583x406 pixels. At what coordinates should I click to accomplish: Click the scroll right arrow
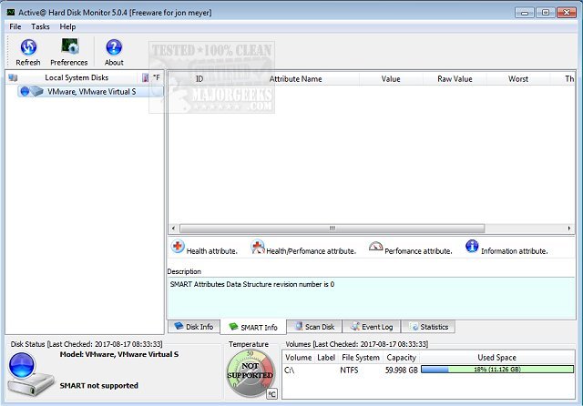pos(569,228)
